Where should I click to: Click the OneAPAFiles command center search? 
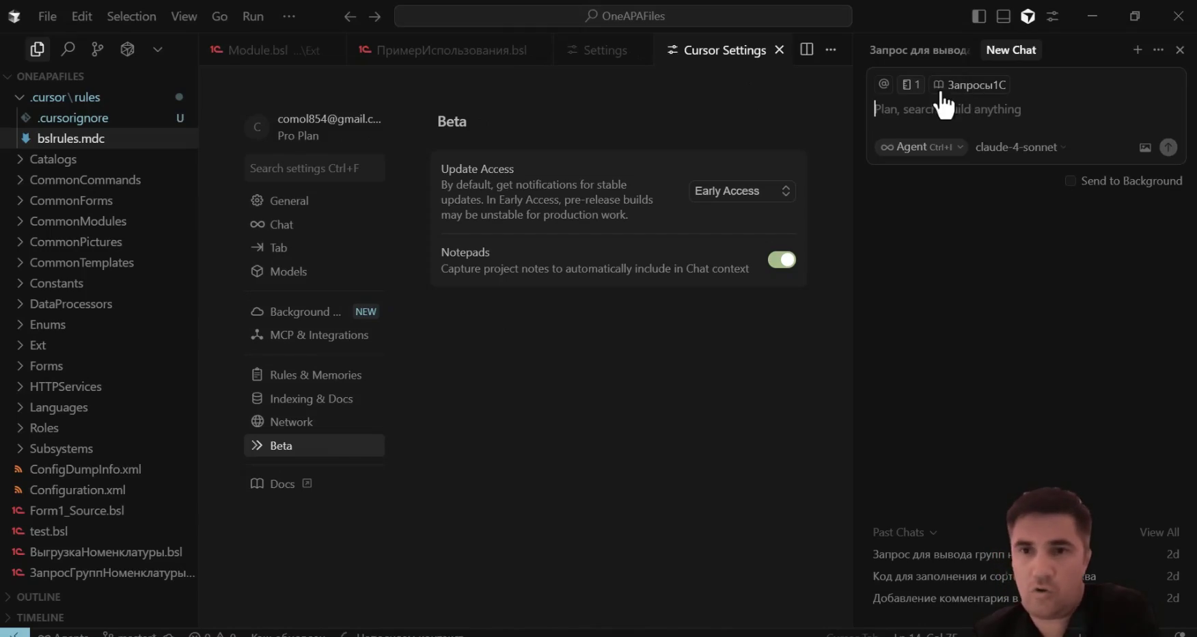623,16
